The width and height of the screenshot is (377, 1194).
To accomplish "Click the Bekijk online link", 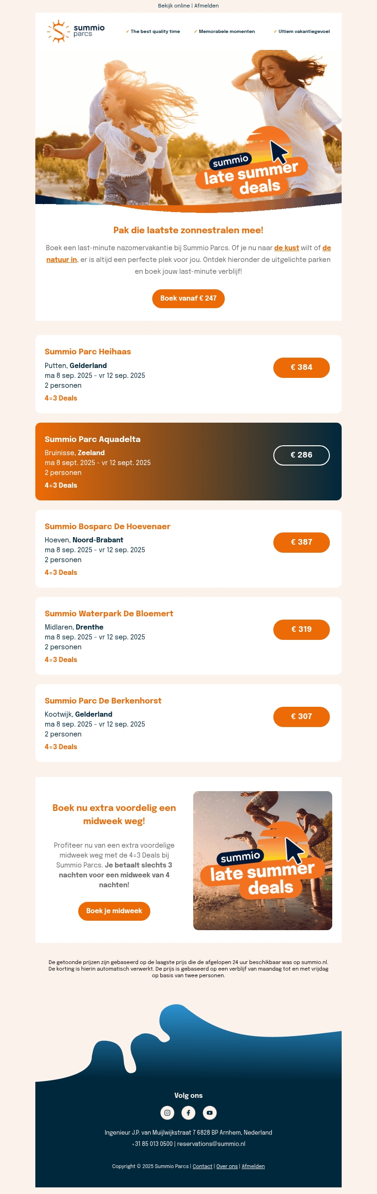I will [x=174, y=6].
